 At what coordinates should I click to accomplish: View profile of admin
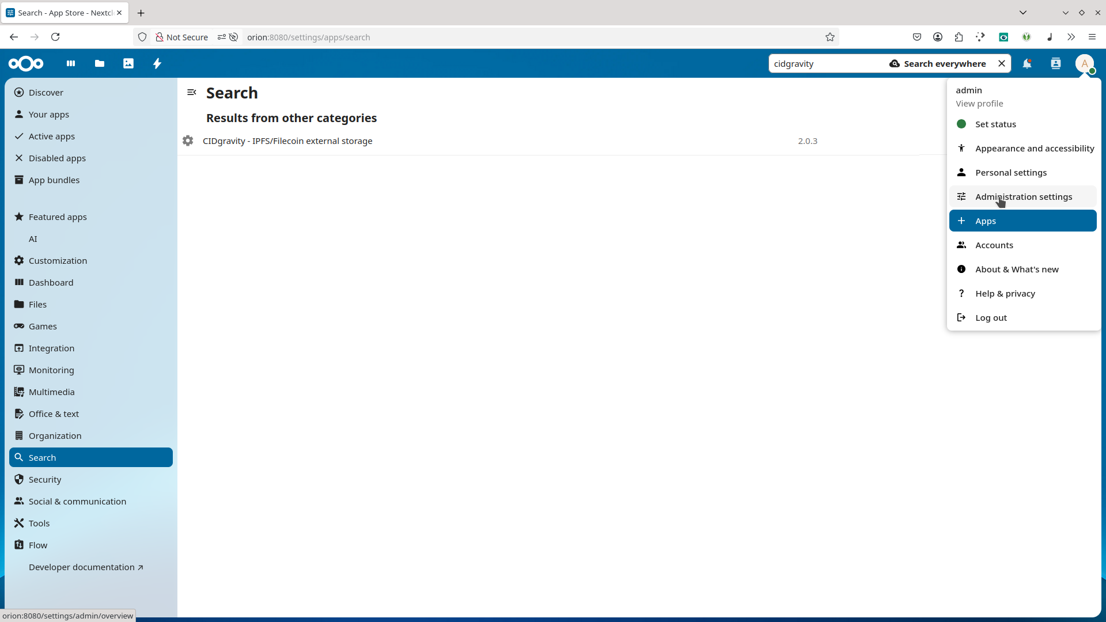tap(1023, 97)
